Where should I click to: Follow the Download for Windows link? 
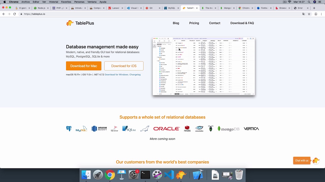click(x=117, y=75)
